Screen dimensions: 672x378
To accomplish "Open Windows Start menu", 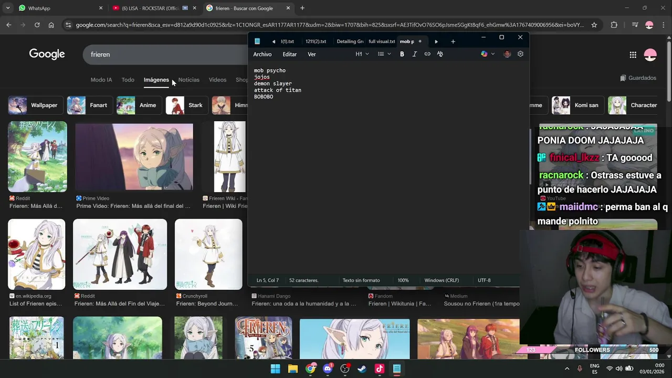I will click(275, 369).
